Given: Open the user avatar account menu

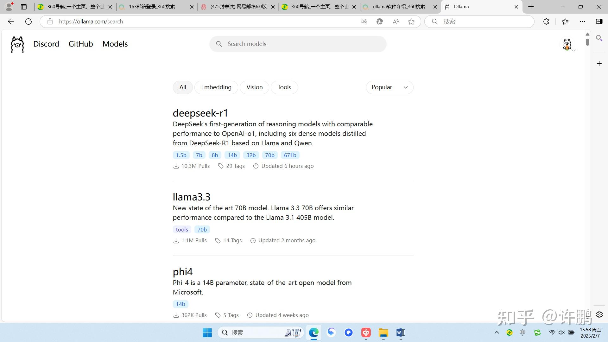Looking at the screenshot, I should click(568, 45).
